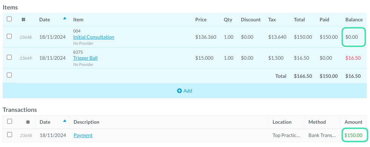Viewport: 370px width, 147px height.
Task: Click the $13.640 tax cell
Action: [277, 37]
